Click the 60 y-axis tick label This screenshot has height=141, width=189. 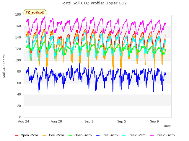[x=19, y=83]
